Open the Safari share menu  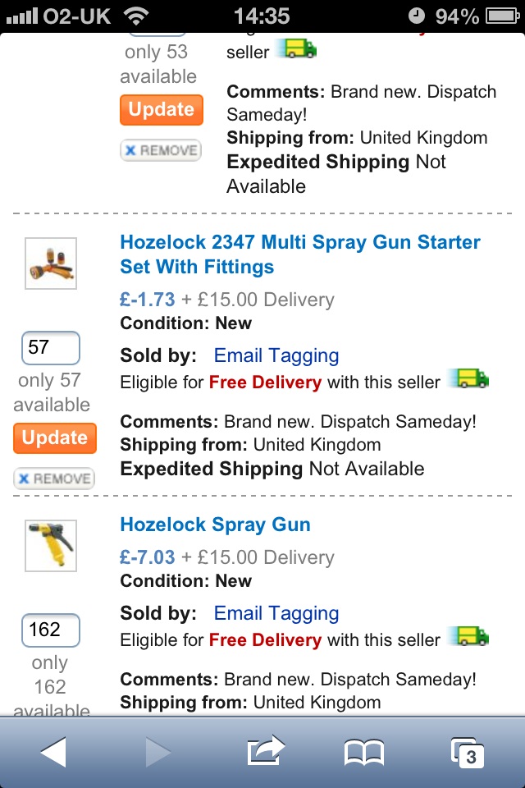(265, 750)
